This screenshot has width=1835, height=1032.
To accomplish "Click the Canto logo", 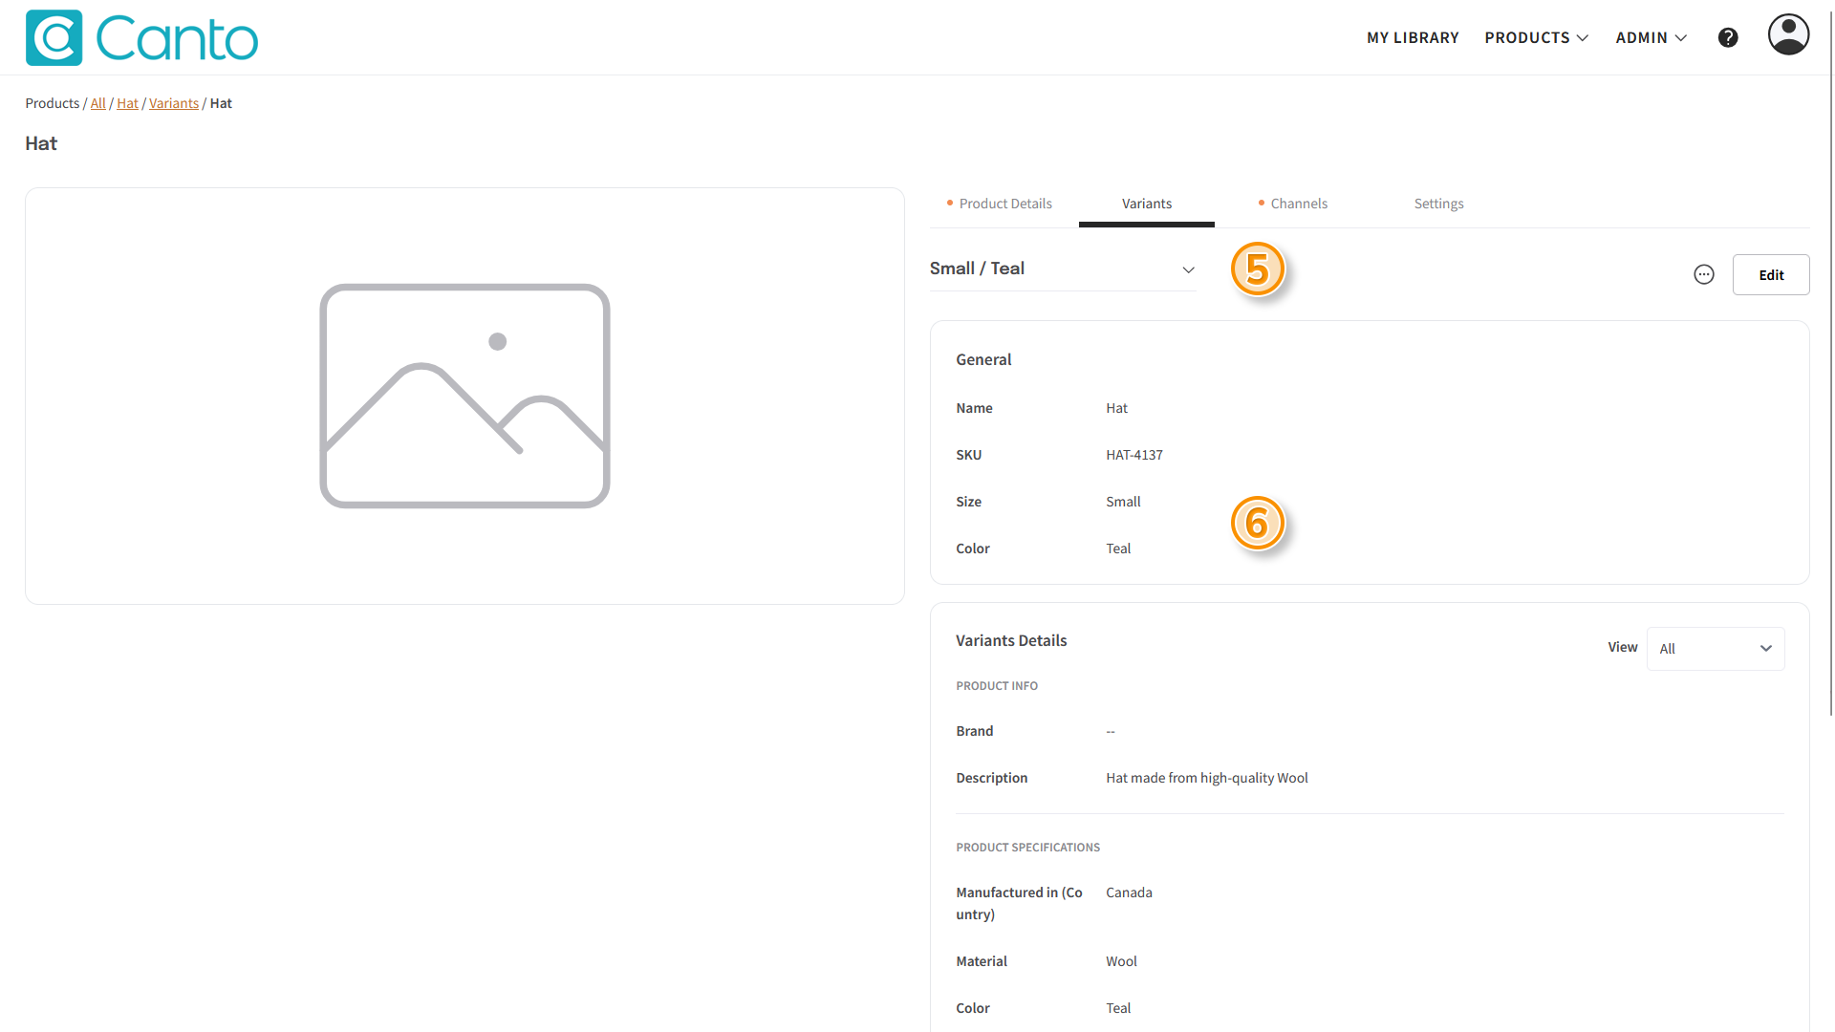I will (141, 37).
